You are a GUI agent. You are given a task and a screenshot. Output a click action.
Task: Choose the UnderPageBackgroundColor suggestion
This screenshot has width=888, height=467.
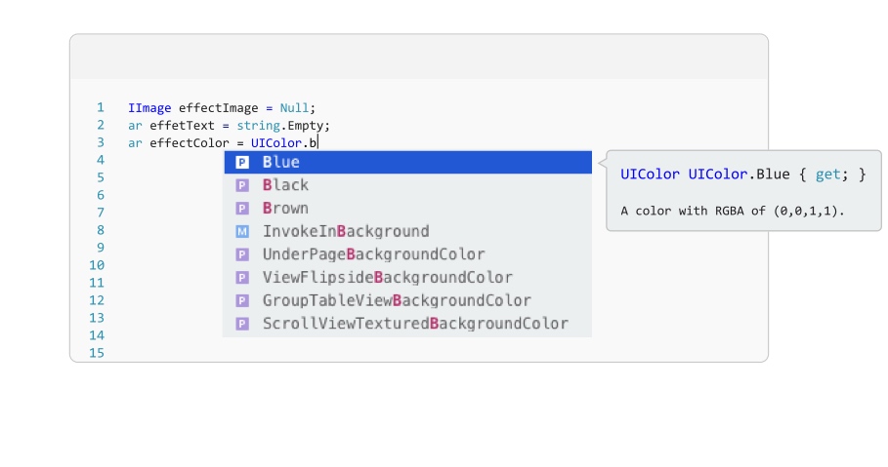373,254
